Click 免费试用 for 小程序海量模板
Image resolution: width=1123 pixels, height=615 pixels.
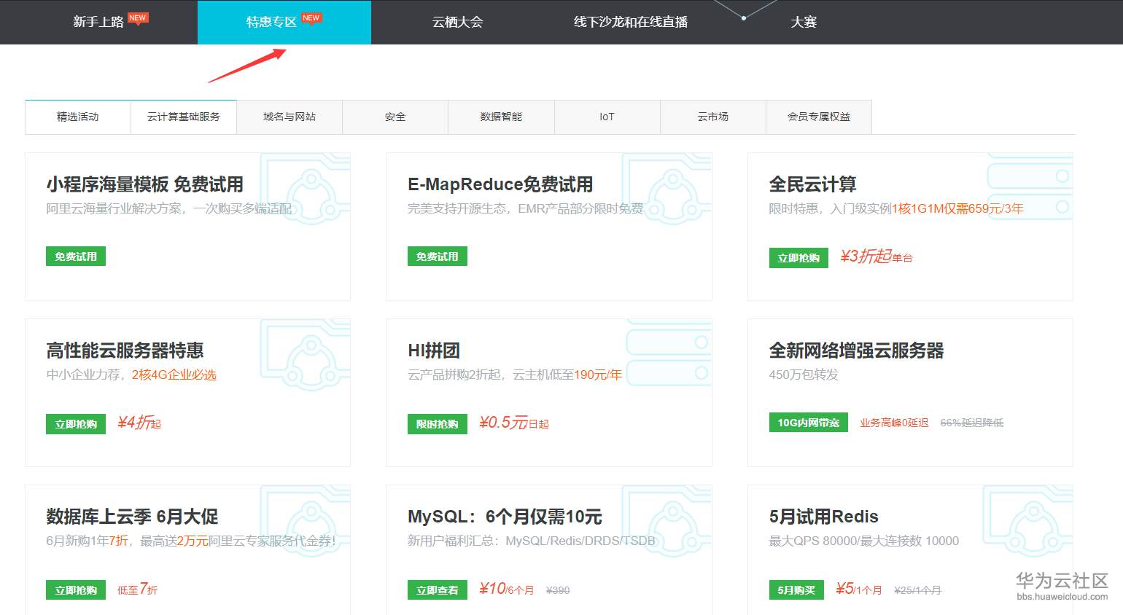[76, 256]
